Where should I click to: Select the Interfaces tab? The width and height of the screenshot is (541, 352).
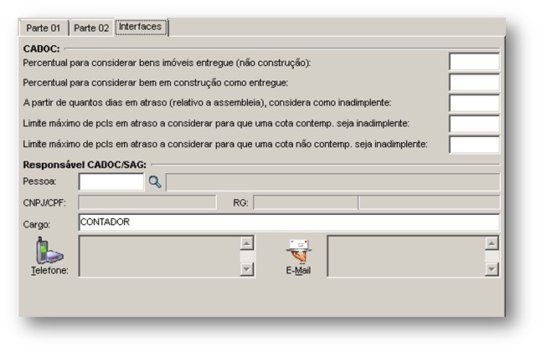click(141, 27)
